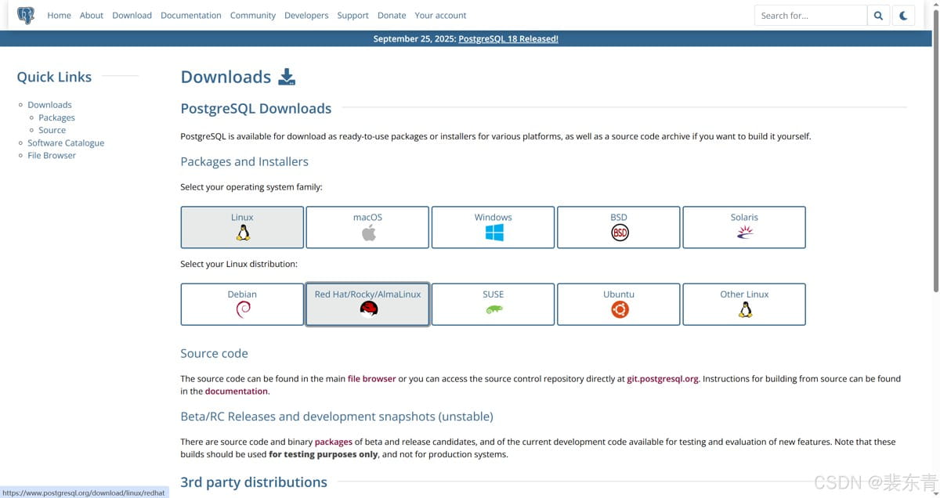Image resolution: width=940 pixels, height=498 pixels.
Task: Select the Ubuntu distribution tile
Action: [619, 304]
